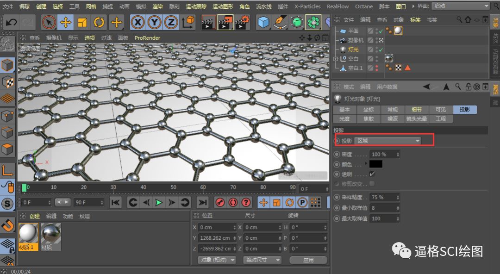Open the ProRender viewport menu
This screenshot has width=500, height=274.
click(147, 37)
